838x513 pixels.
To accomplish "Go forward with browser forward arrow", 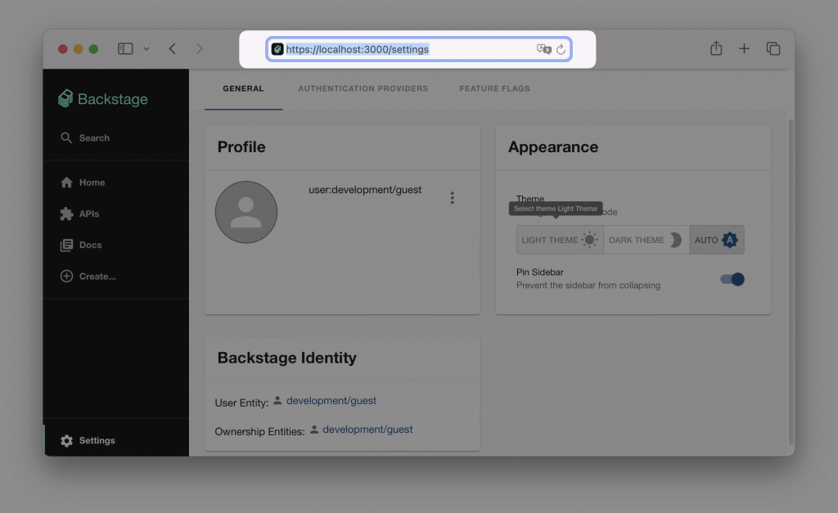I will 200,48.
